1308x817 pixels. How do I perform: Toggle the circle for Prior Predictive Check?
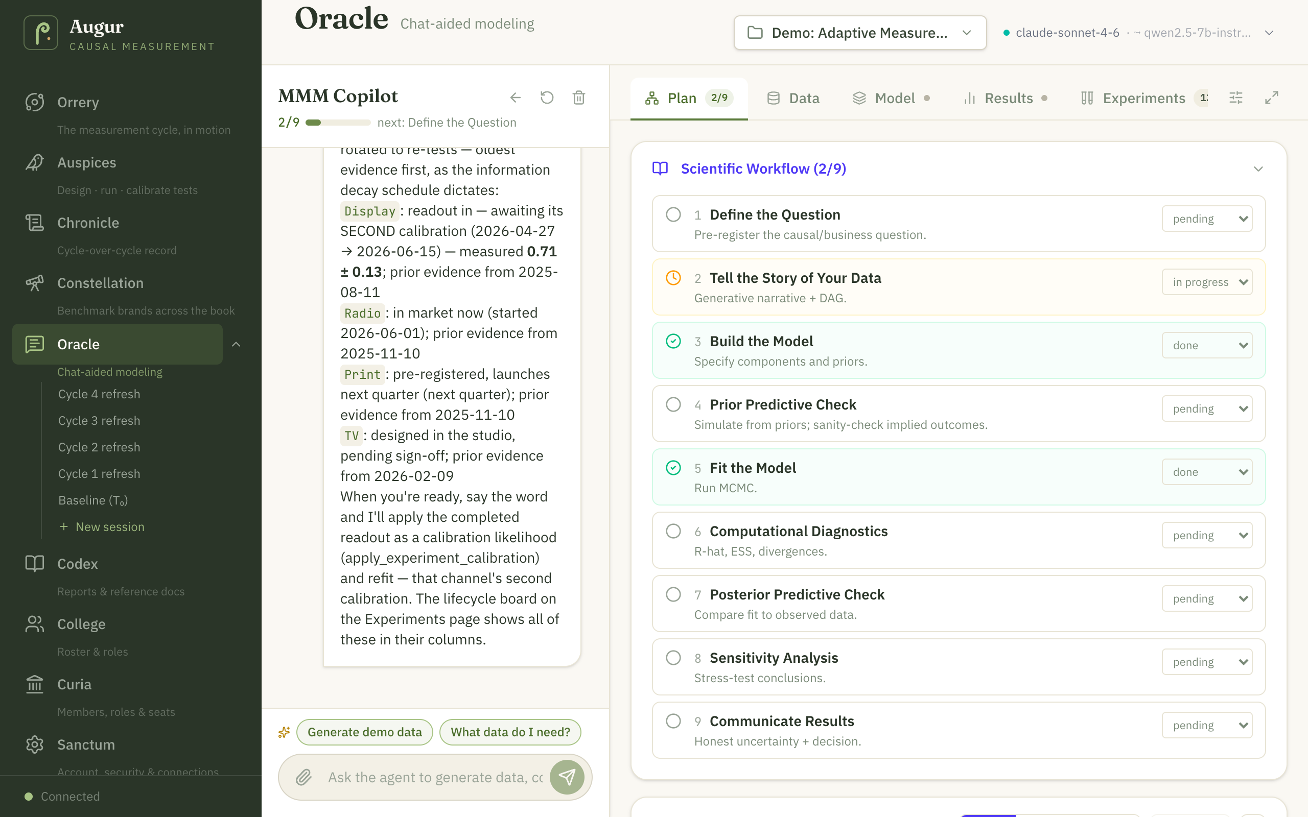point(673,404)
